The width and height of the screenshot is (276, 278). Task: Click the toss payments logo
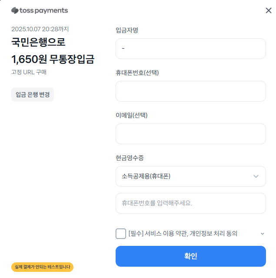(40, 10)
